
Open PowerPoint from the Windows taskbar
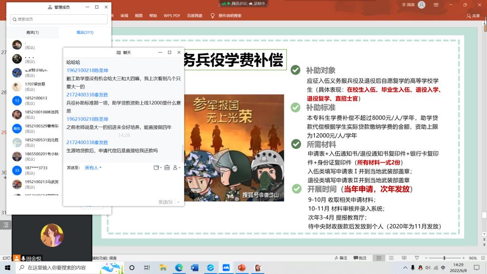(x=241, y=268)
